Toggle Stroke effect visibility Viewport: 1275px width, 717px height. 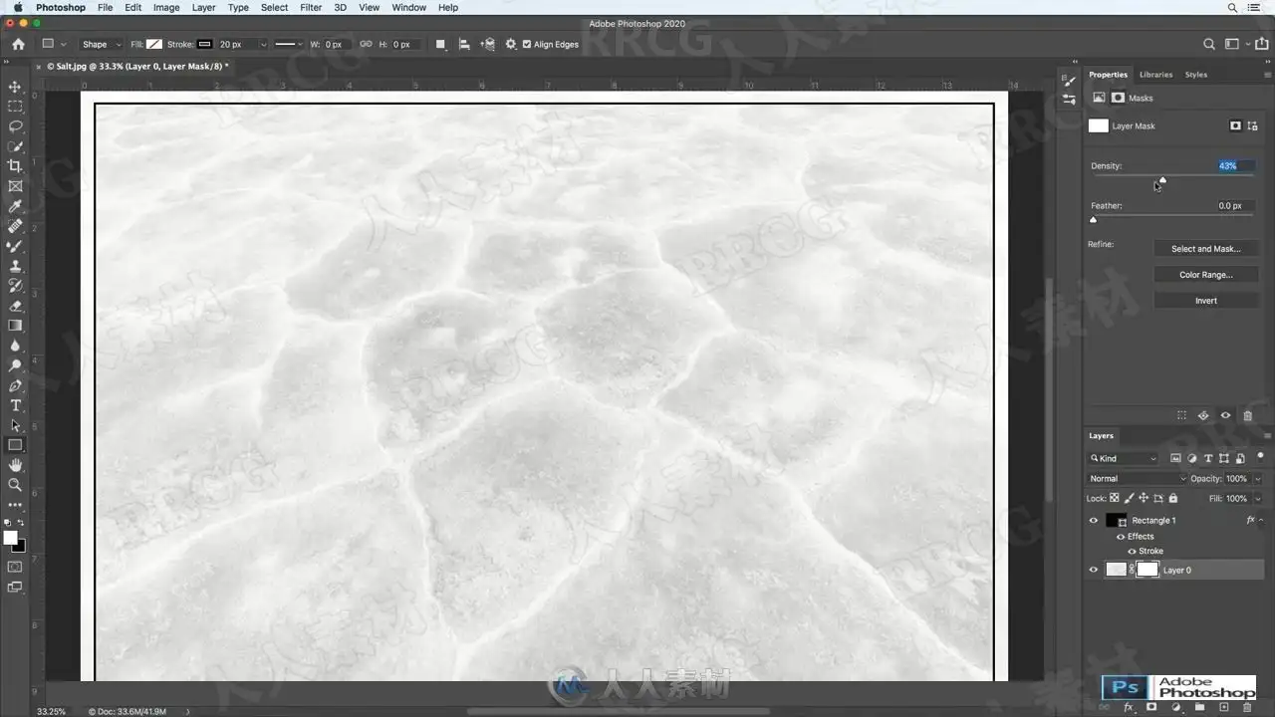click(1132, 551)
